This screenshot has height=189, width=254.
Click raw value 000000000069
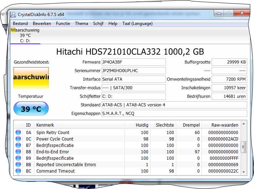pyautogui.click(x=223, y=165)
